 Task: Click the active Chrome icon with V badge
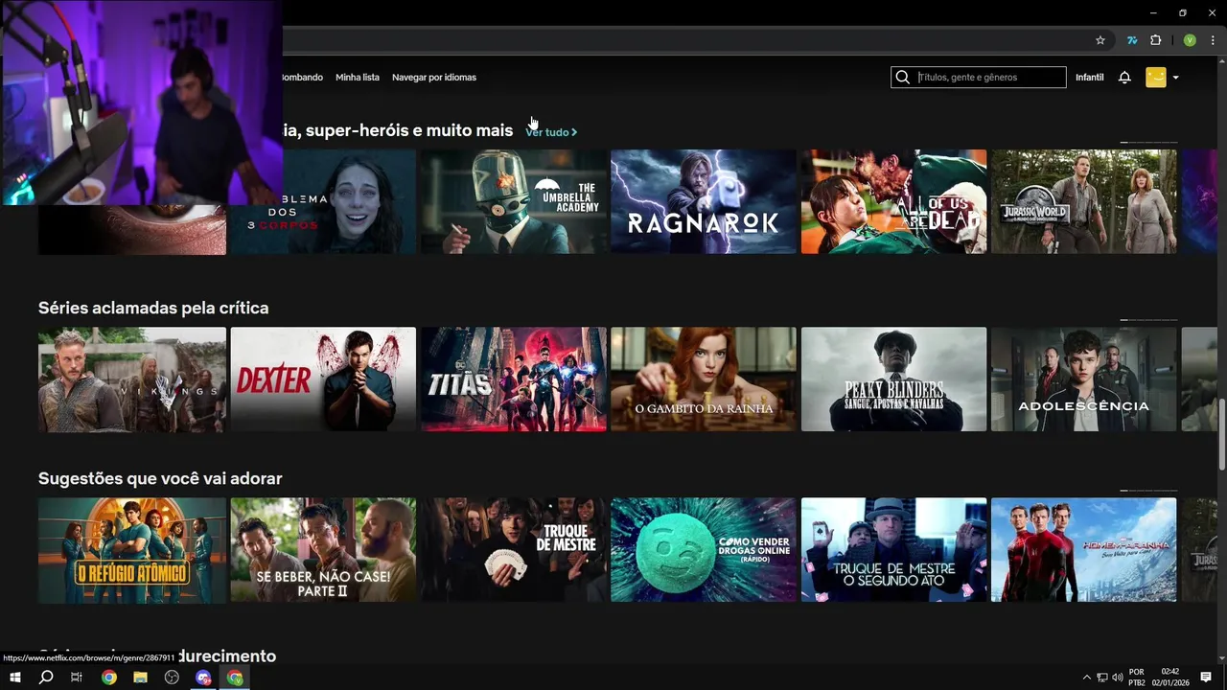[235, 678]
